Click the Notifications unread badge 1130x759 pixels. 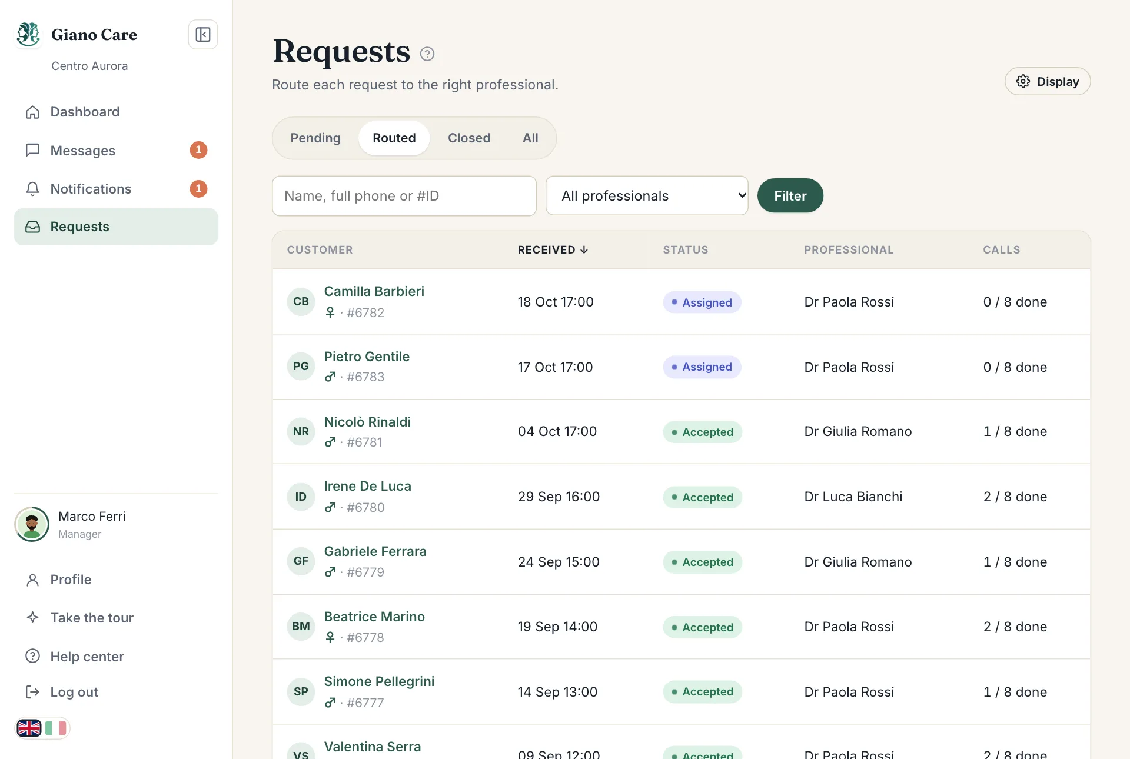[x=198, y=189]
